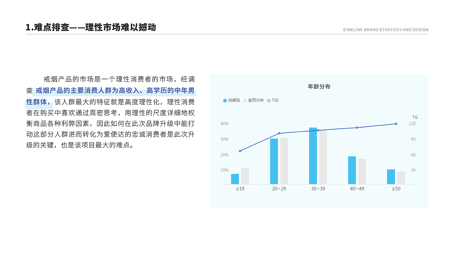The width and height of the screenshot is (454, 255).
Task: Click the 30~39 axis label
Action: (x=318, y=189)
